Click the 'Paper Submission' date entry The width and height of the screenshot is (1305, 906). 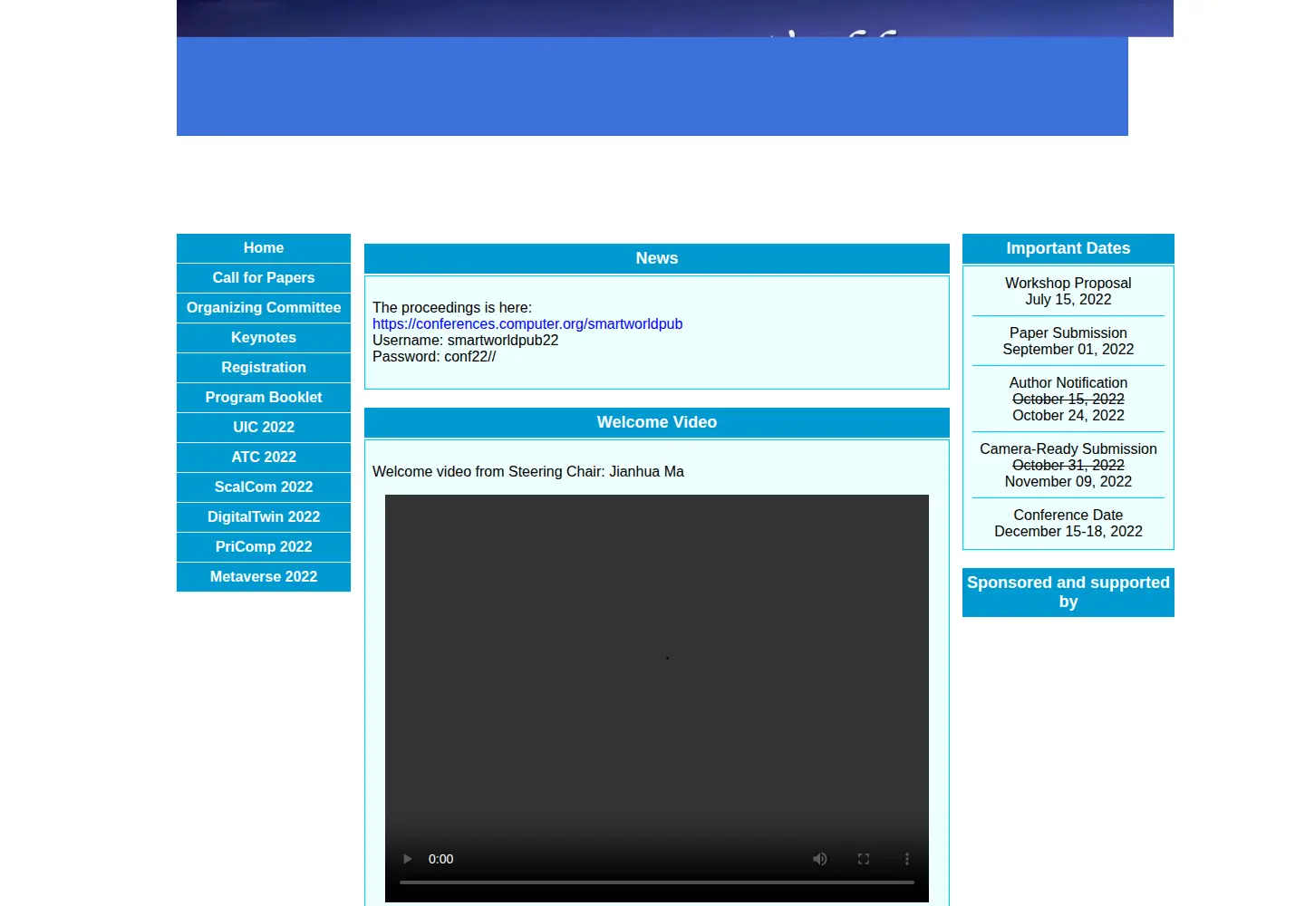[1068, 342]
